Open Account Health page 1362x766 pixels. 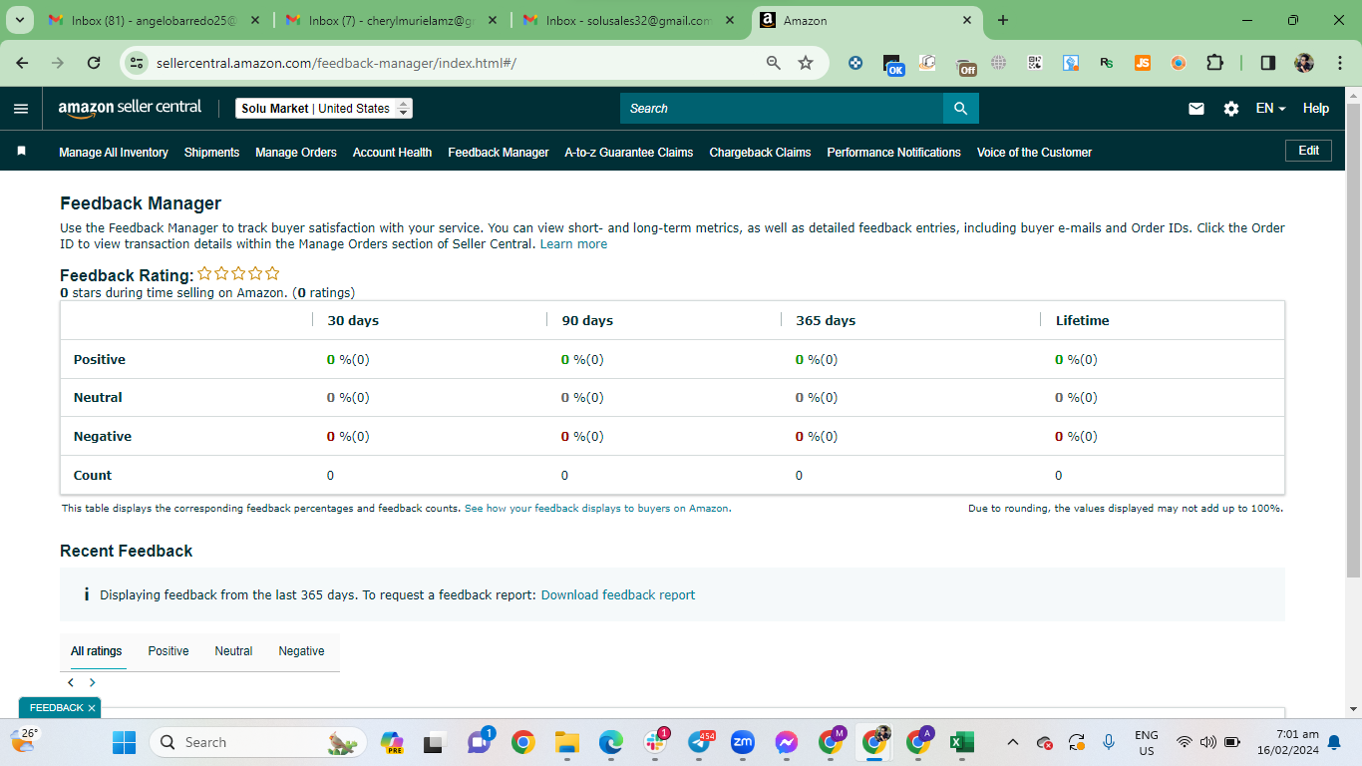pyautogui.click(x=392, y=153)
